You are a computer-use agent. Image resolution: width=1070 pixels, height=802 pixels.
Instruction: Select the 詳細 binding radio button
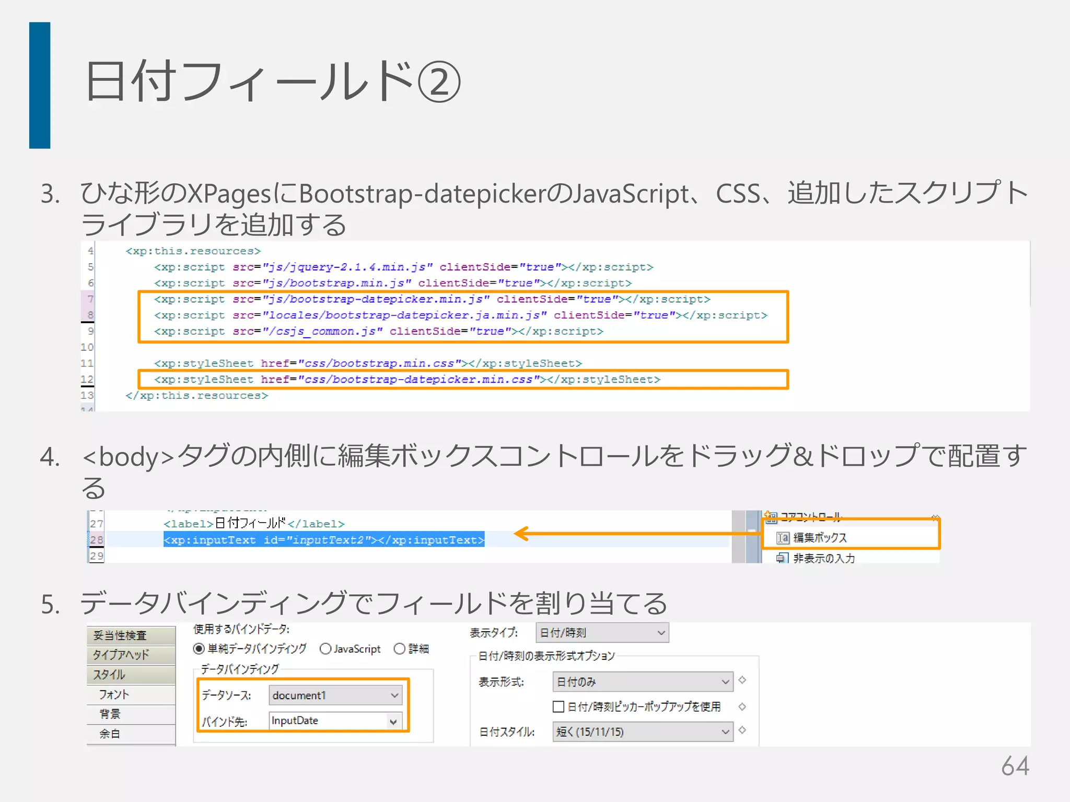(x=400, y=649)
